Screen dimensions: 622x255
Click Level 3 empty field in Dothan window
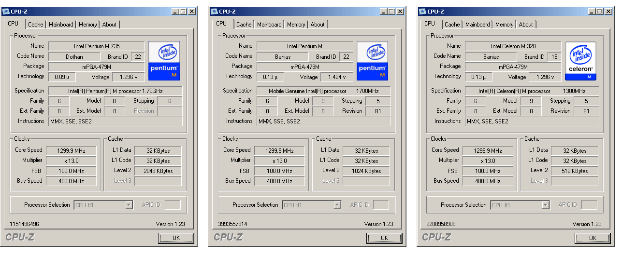(158, 181)
